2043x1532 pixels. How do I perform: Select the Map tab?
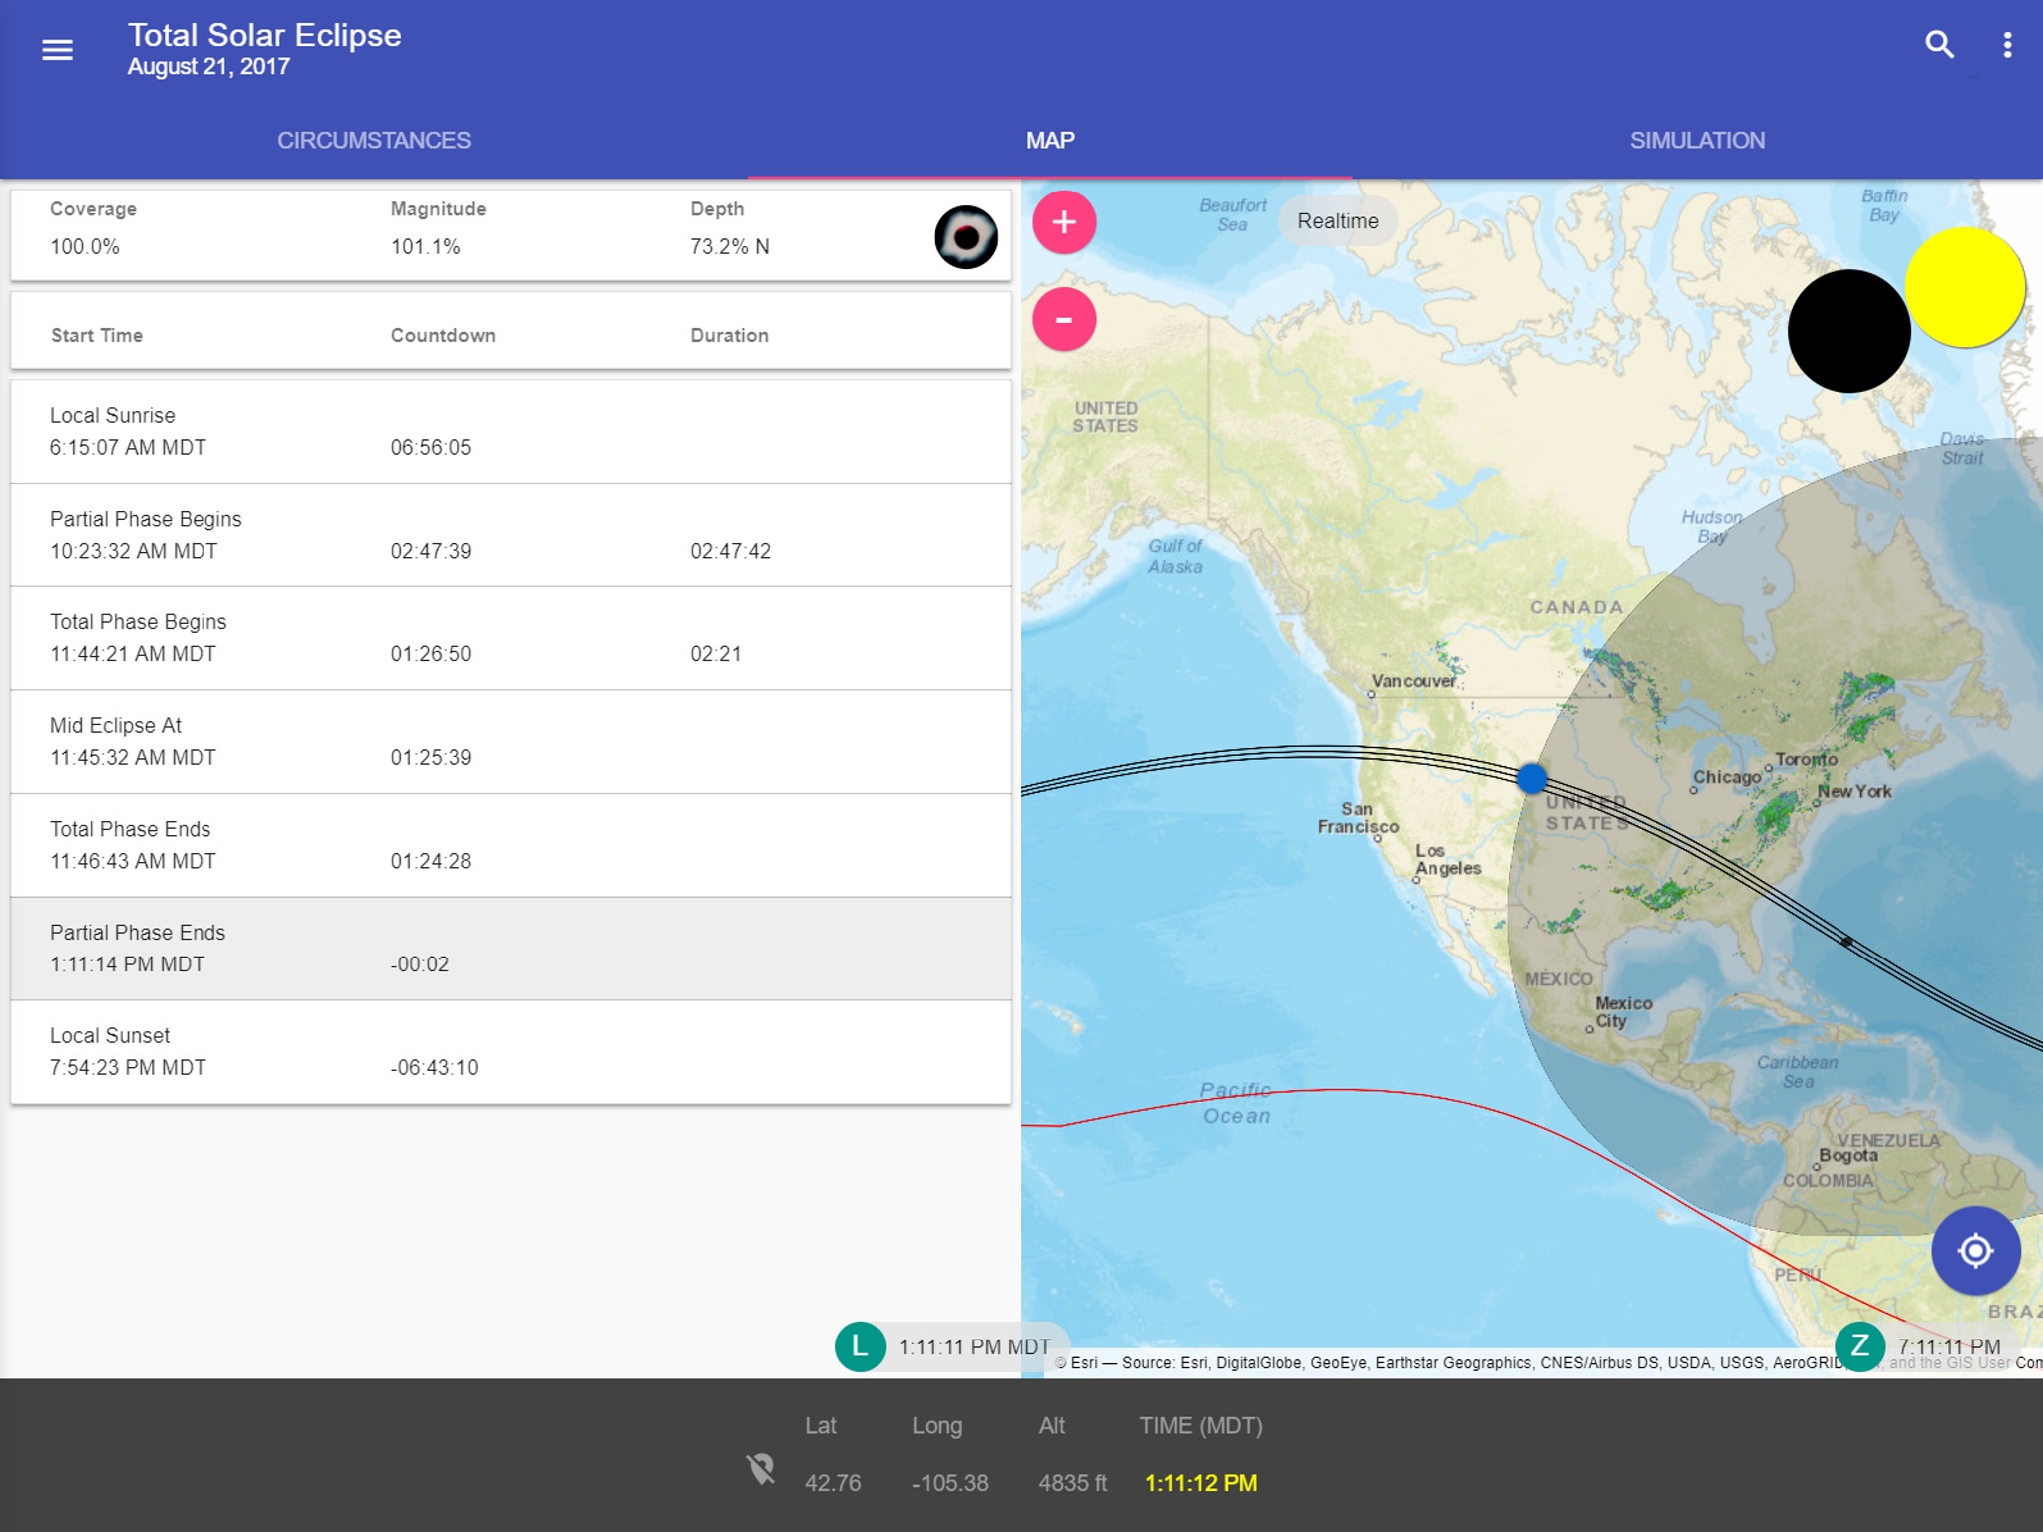(x=1050, y=140)
